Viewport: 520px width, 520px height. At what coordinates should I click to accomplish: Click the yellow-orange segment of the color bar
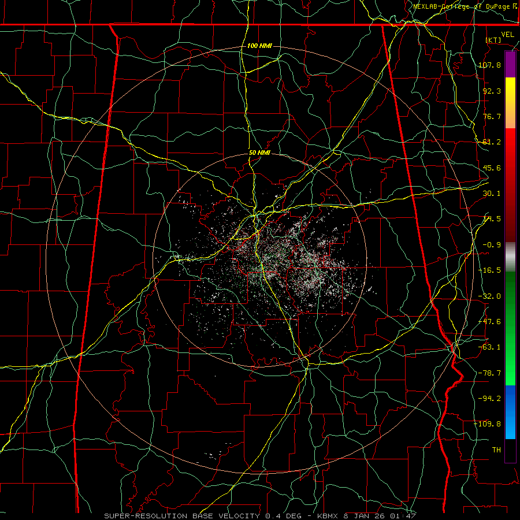pyautogui.click(x=510, y=103)
